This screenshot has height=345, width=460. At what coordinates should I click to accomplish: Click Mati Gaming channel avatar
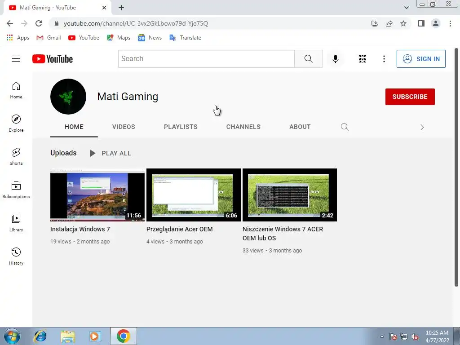tap(68, 97)
